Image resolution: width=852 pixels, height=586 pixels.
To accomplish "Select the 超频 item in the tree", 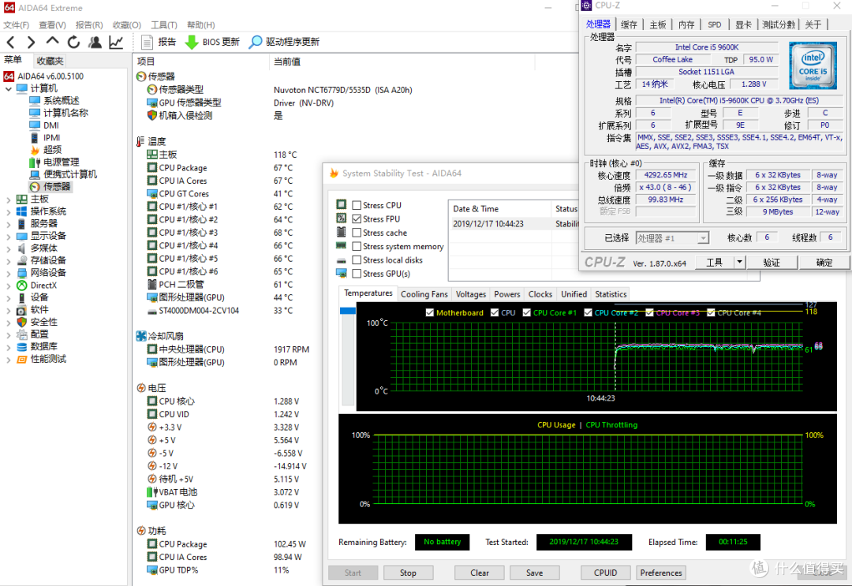I will click(x=52, y=149).
